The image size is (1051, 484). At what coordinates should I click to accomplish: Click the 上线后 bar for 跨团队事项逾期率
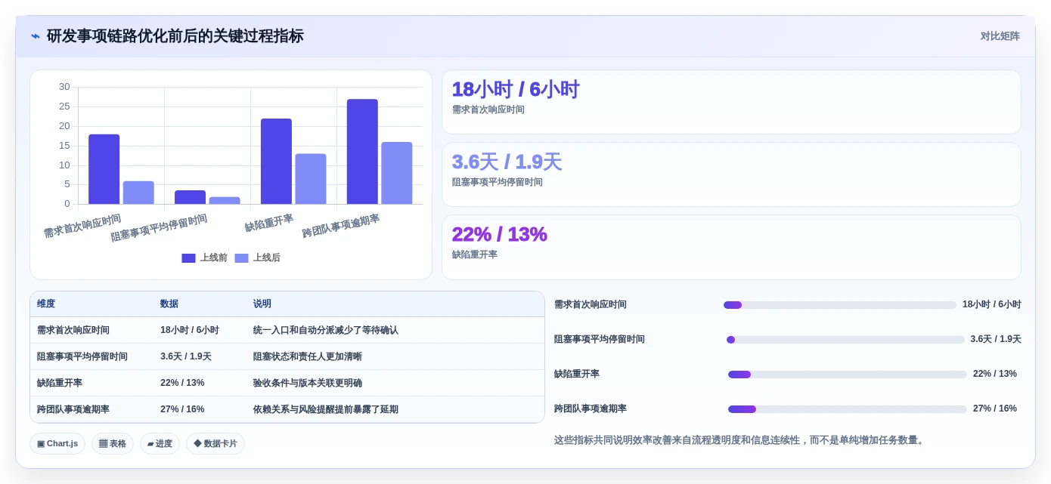click(397, 173)
